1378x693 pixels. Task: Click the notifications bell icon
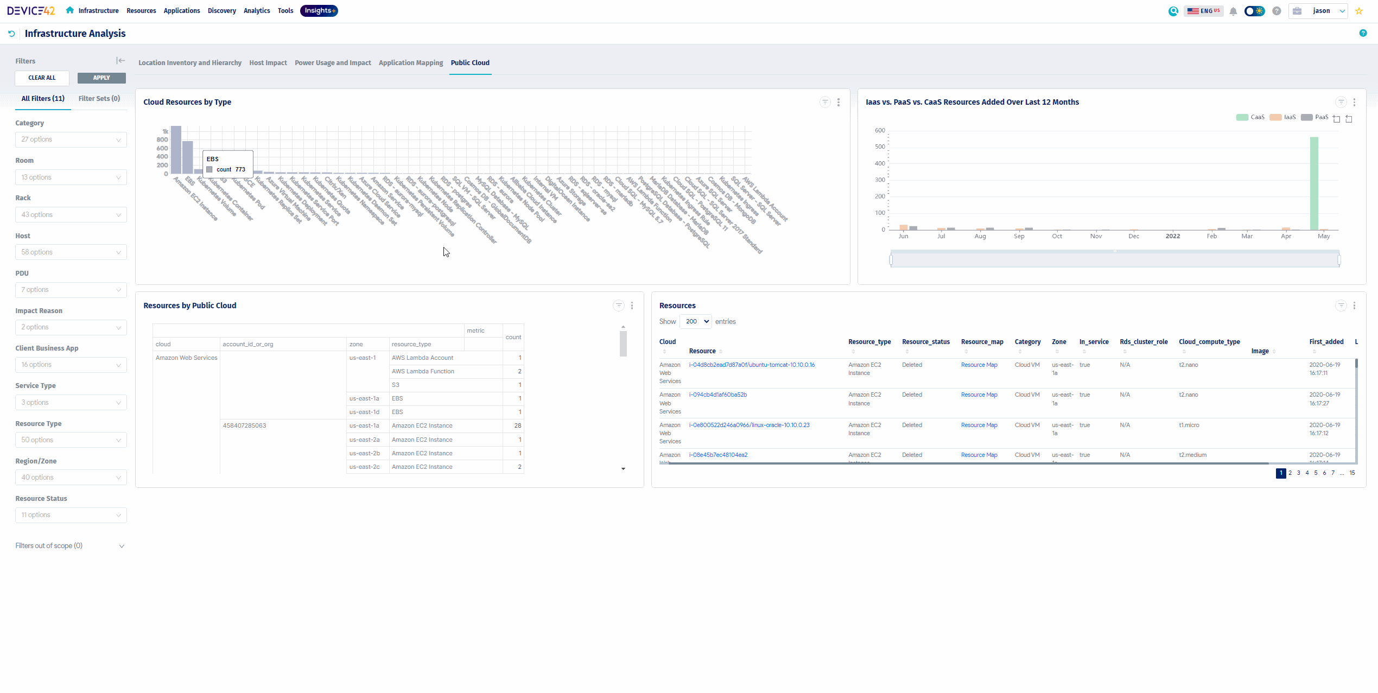coord(1233,11)
